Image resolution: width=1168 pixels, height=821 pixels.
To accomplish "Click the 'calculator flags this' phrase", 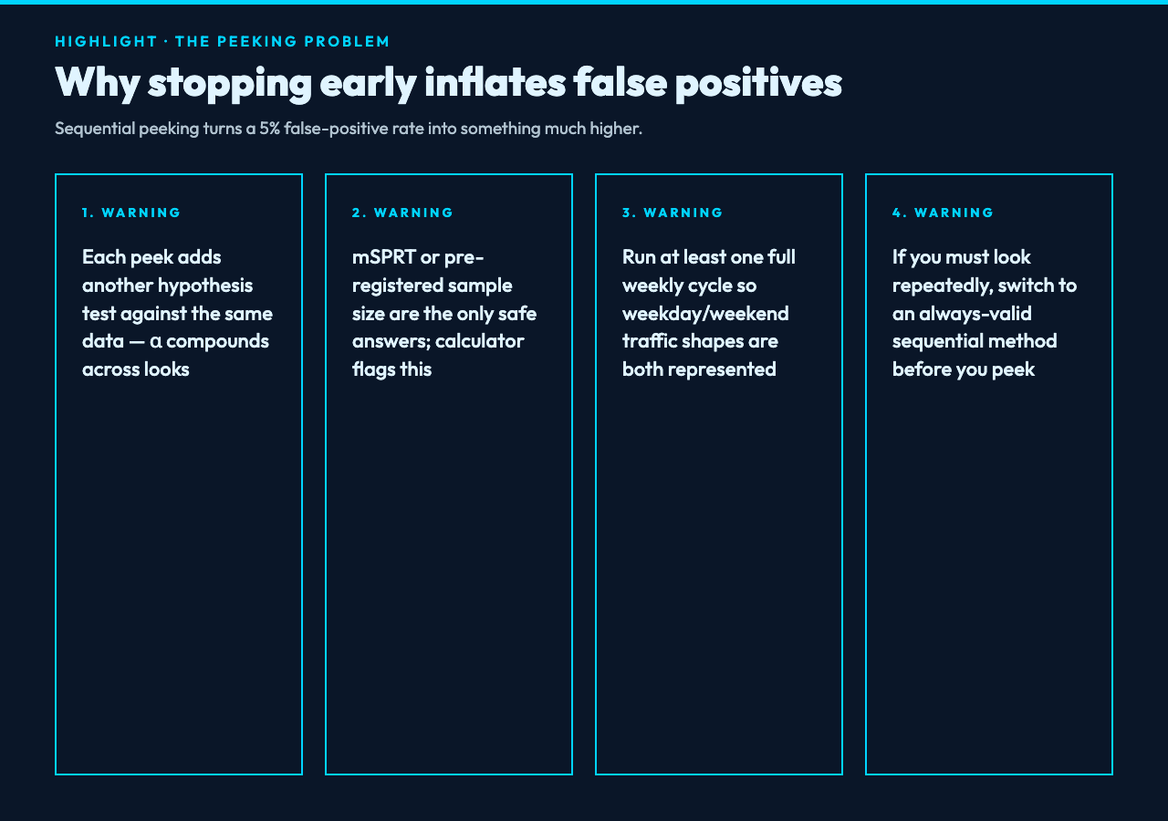I will [x=438, y=355].
